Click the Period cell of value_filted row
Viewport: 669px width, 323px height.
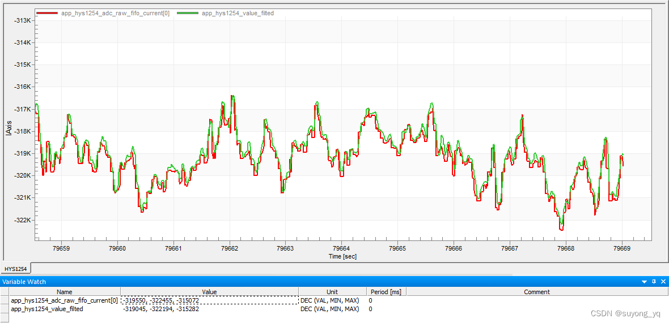386,309
